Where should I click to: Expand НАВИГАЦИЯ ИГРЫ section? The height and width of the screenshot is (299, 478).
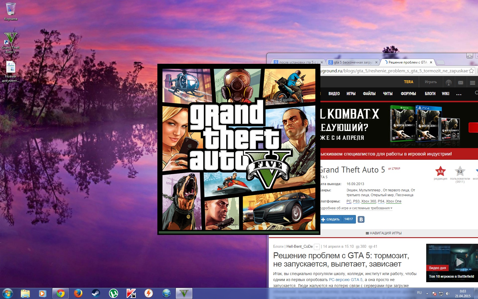coord(384,233)
